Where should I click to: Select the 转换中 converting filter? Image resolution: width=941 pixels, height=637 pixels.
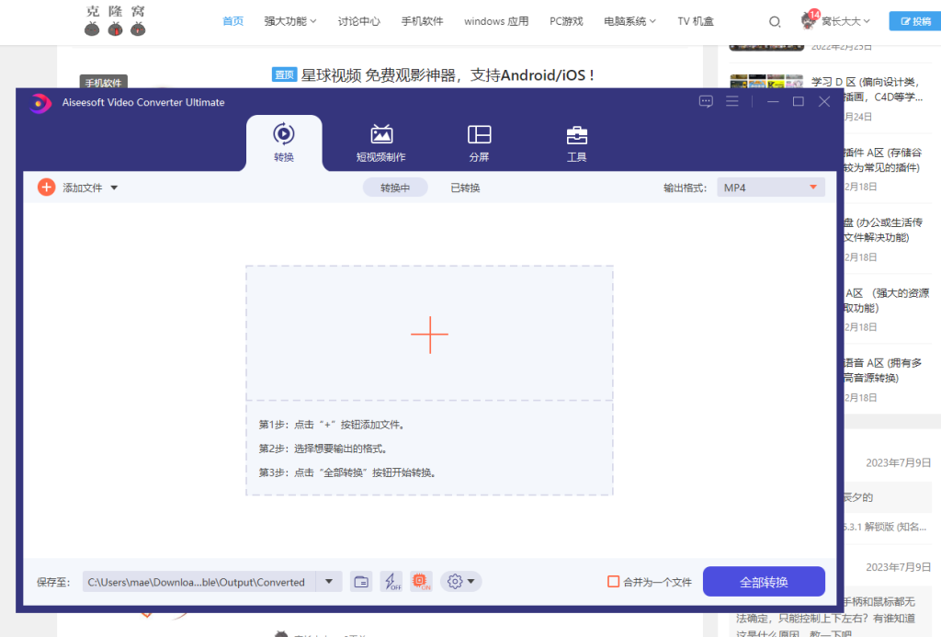(x=395, y=188)
